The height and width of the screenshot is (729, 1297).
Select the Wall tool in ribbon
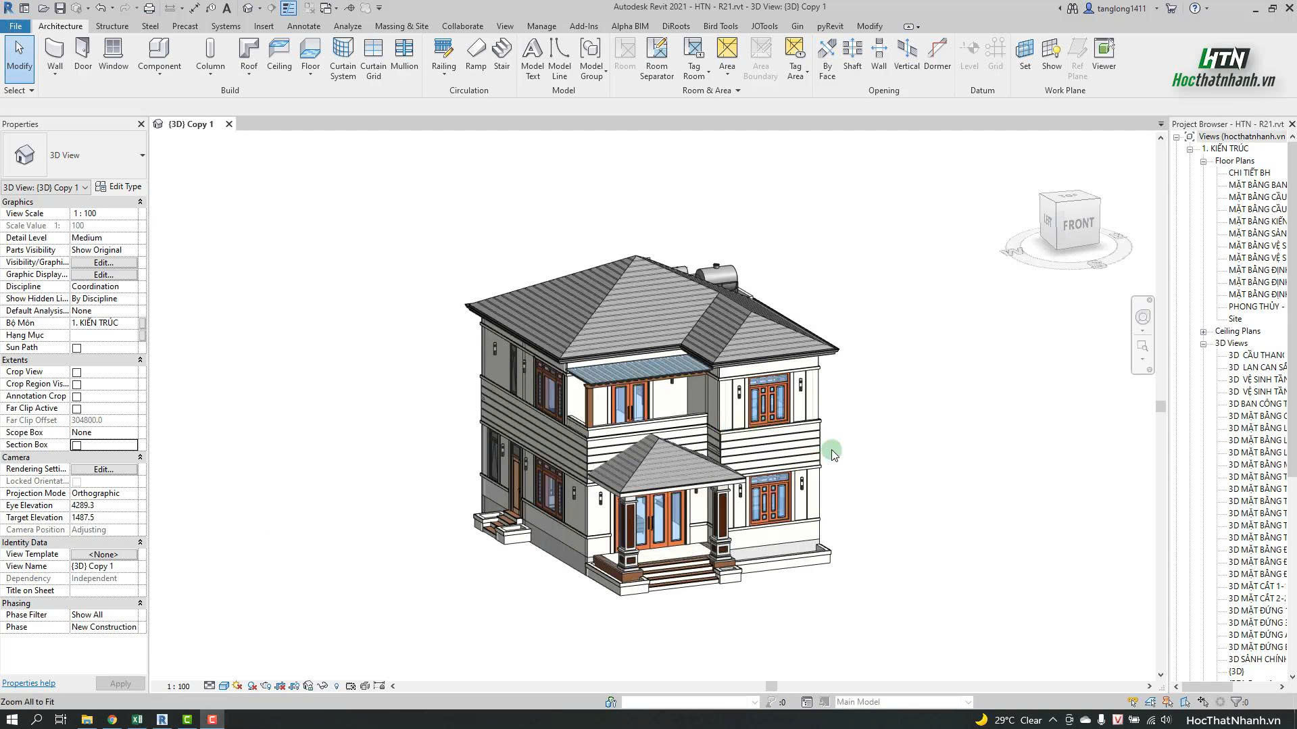[55, 54]
